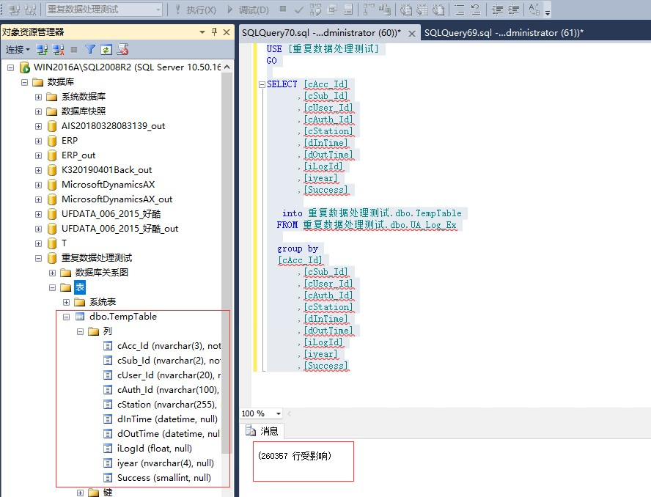The width and height of the screenshot is (651, 497).
Task: Toggle Include Actual Execution Plan
Action: click(x=368, y=9)
